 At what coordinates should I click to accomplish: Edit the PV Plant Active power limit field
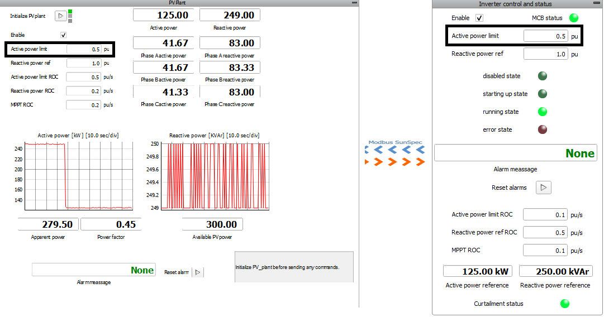pyautogui.click(x=84, y=49)
